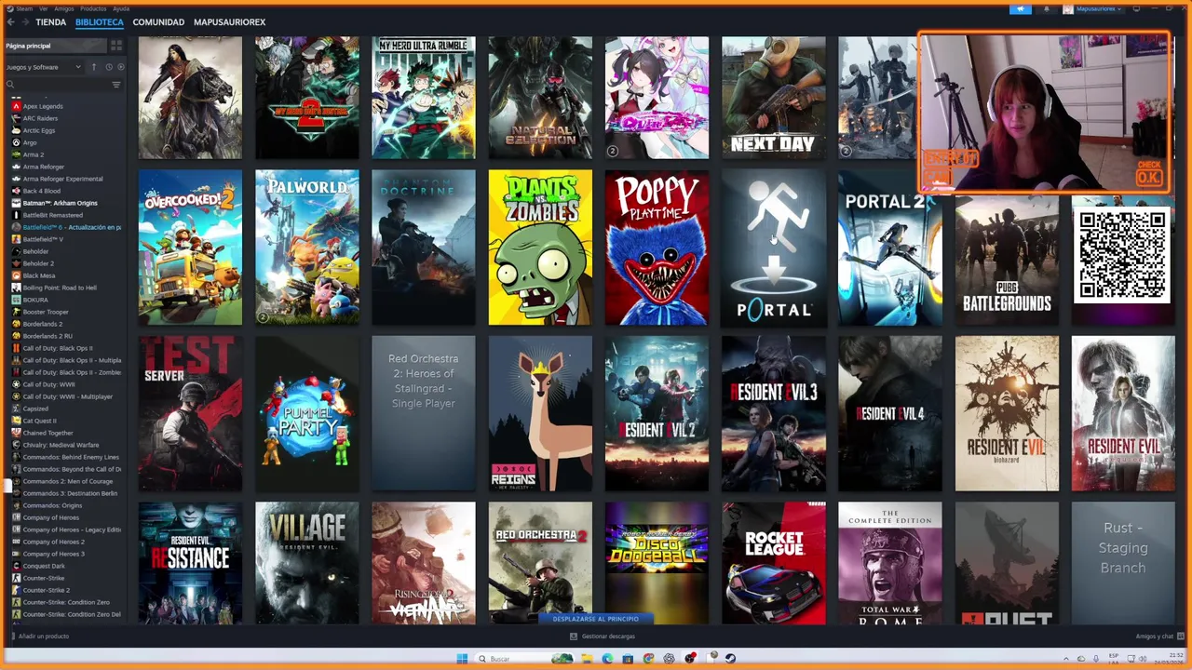Click the library search field

[x=58, y=85]
